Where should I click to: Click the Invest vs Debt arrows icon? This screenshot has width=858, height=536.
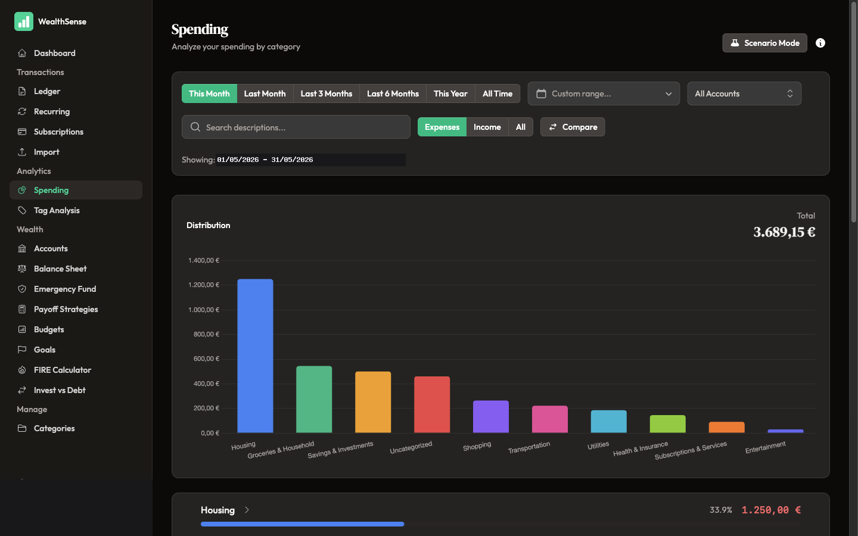22,390
